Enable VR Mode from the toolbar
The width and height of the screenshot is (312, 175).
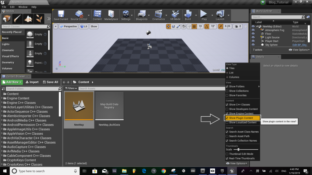coord(175,14)
